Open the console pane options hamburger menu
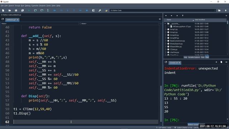This screenshot has width=229, height=129. 226,62
